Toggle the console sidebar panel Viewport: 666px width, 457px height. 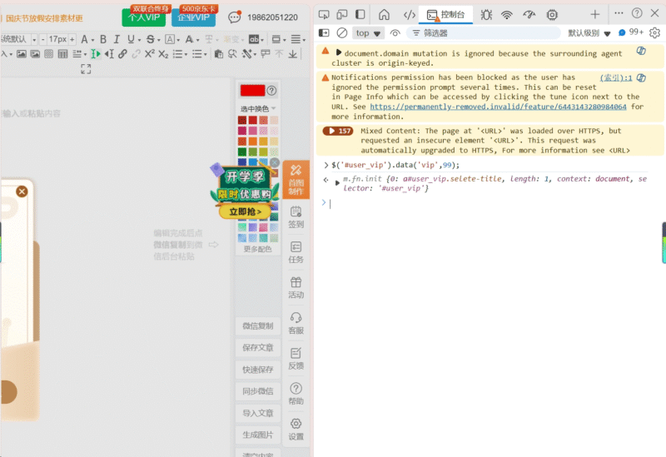point(324,33)
